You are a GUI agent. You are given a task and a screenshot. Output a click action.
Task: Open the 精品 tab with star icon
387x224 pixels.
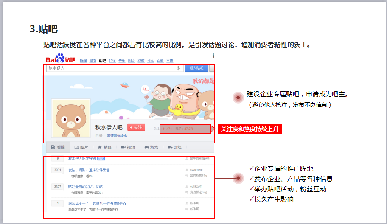pos(104,147)
